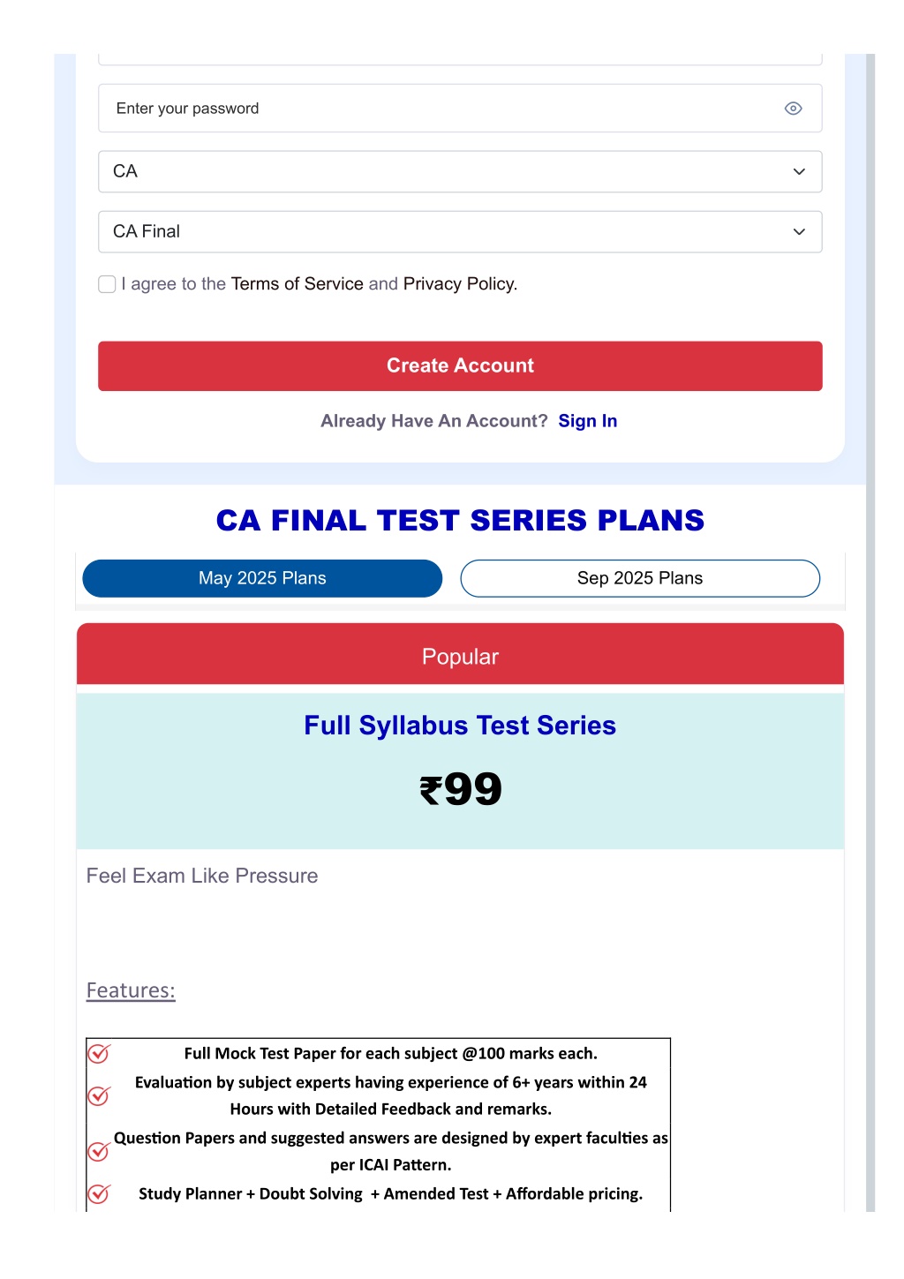Click the Create Account button

(x=460, y=365)
